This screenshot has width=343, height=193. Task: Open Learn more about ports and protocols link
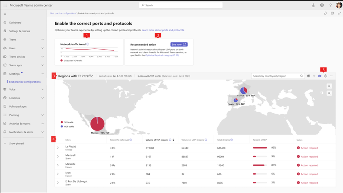coord(163,30)
